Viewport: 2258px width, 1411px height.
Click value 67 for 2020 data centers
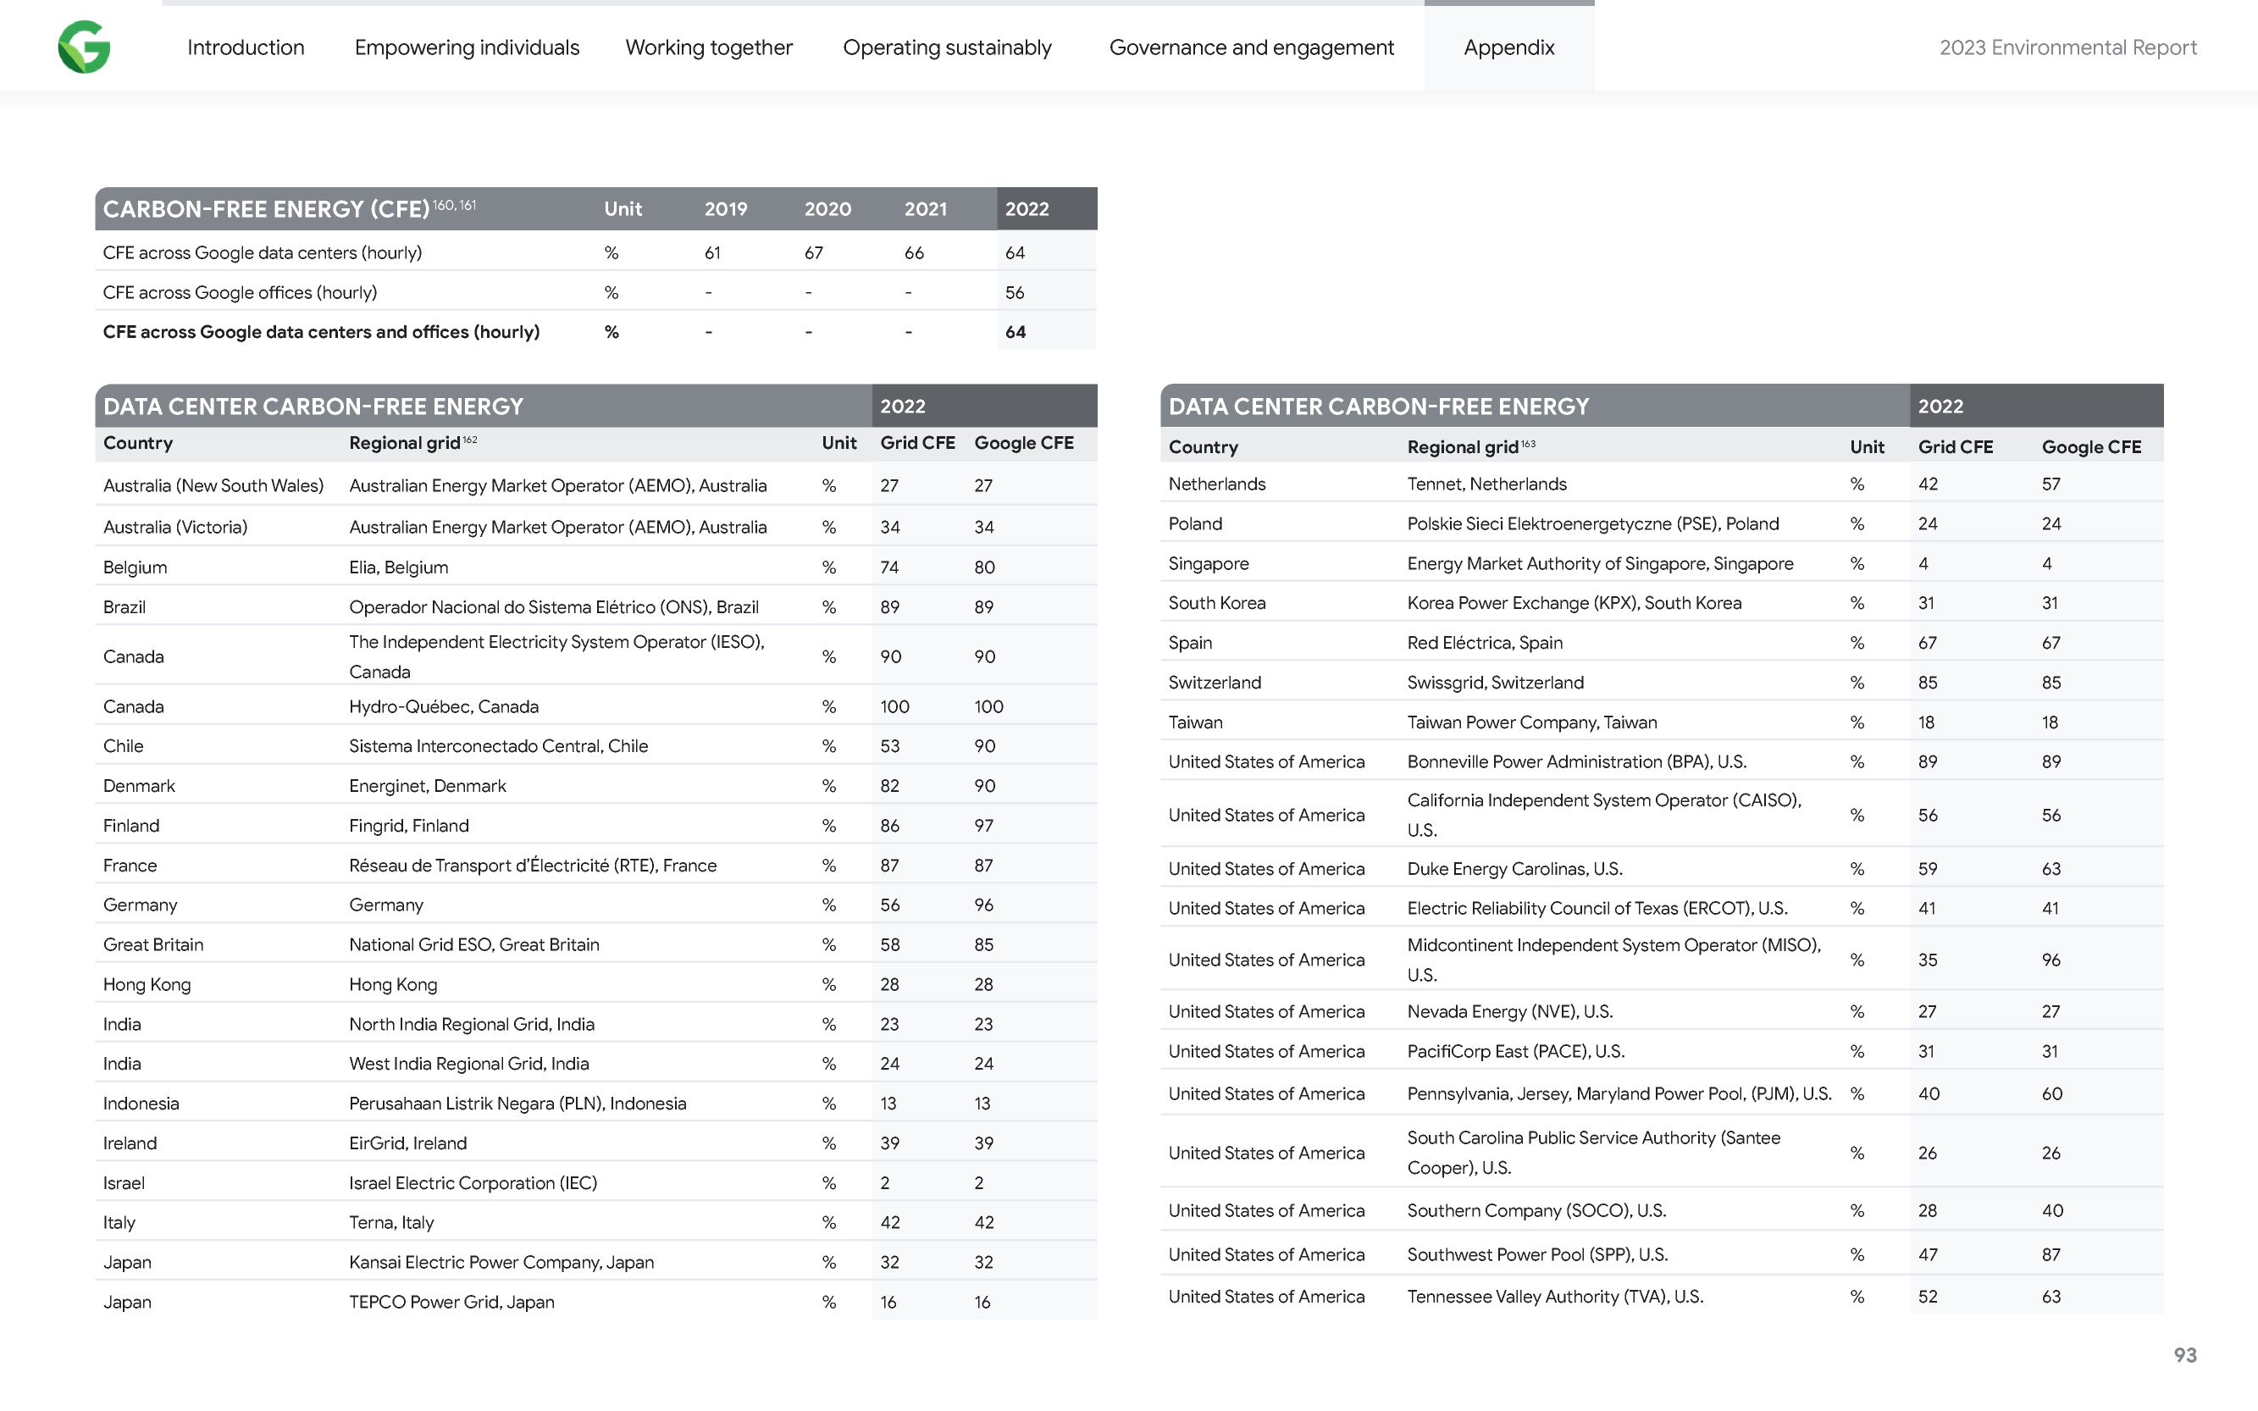814,253
